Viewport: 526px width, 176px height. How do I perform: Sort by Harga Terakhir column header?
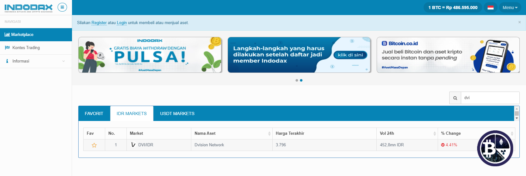(324, 133)
